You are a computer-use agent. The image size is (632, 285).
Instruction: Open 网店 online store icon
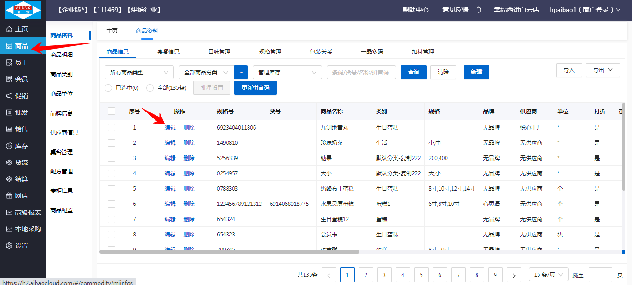coord(9,196)
